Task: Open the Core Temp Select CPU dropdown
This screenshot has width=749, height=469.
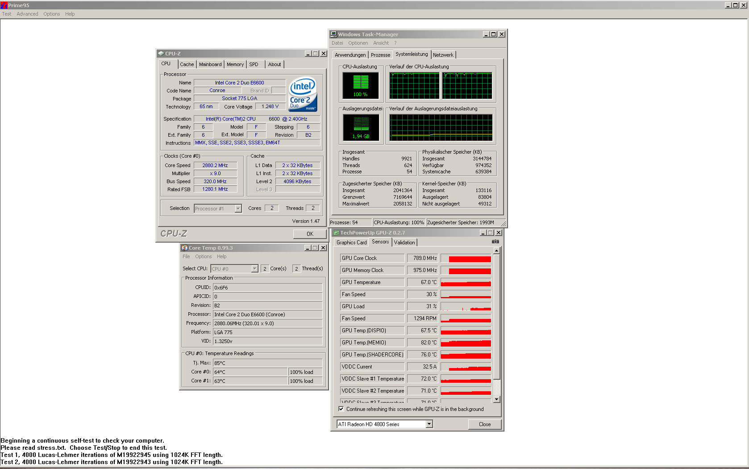Action: (254, 269)
